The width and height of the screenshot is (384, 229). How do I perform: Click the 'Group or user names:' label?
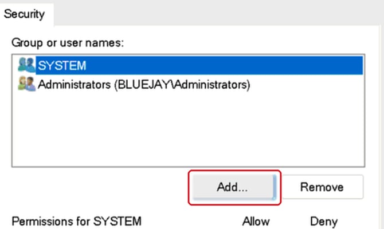coord(68,43)
